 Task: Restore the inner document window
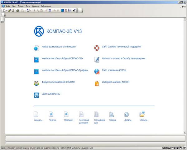(183, 7)
